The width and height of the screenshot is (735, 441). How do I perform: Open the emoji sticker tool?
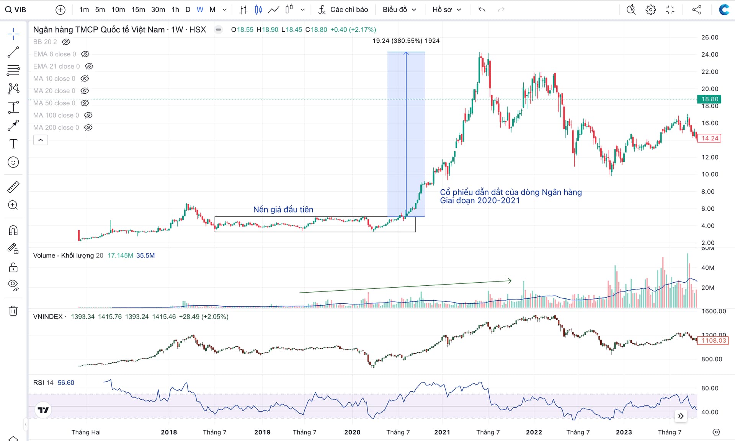[x=13, y=162]
